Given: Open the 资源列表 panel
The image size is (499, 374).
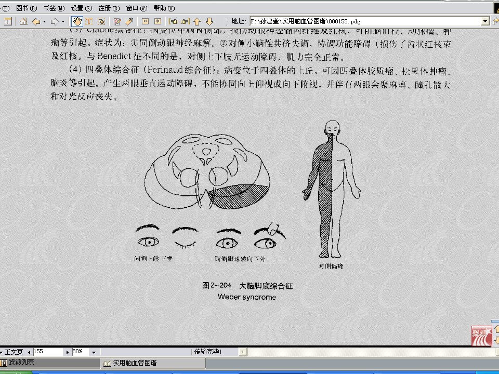Looking at the screenshot, I should (21, 363).
